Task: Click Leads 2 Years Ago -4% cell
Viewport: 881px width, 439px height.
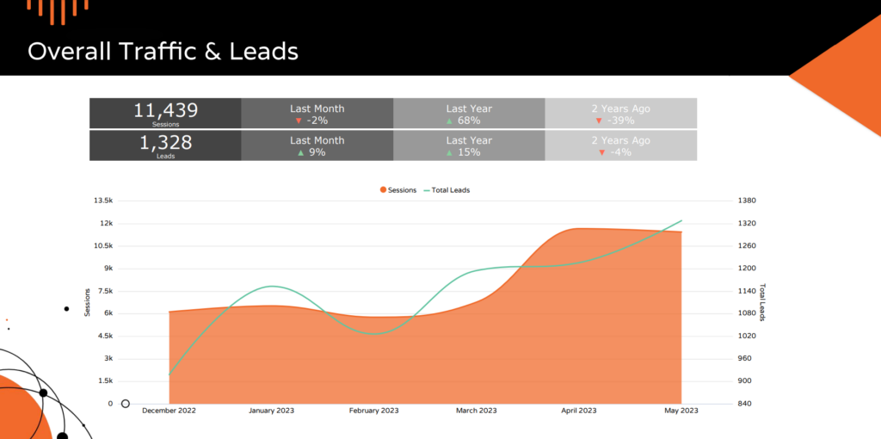Action: [x=621, y=145]
